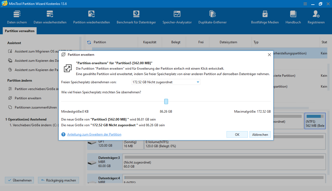Open the hamburger menu in title bar
Viewport: 332px width, 191px height.
pyautogui.click(x=305, y=4)
